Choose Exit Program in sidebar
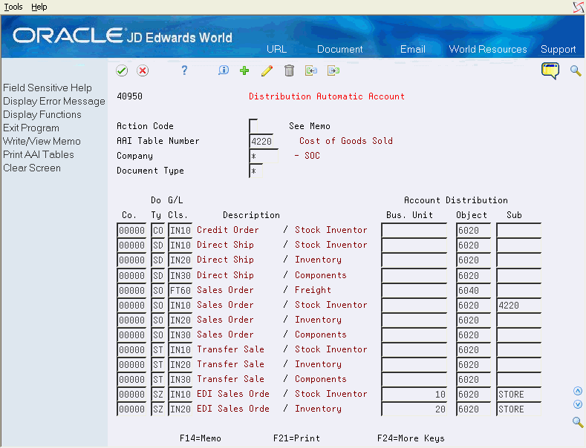This screenshot has height=448, width=586. click(x=31, y=128)
